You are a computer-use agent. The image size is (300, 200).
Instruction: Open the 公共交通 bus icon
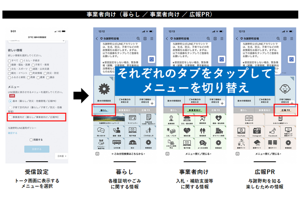[x=116, y=142]
